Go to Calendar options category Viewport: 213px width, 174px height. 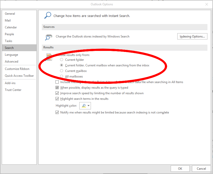point(19,27)
